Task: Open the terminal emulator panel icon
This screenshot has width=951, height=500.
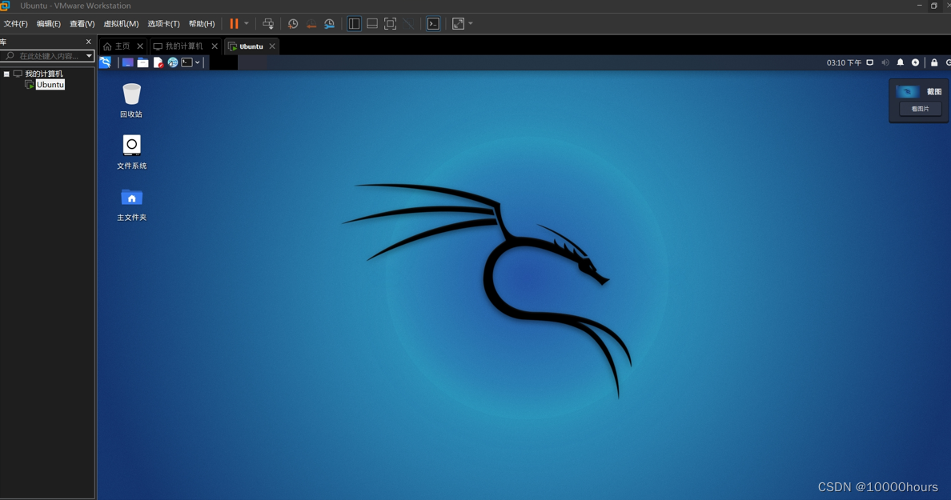Action: (187, 62)
